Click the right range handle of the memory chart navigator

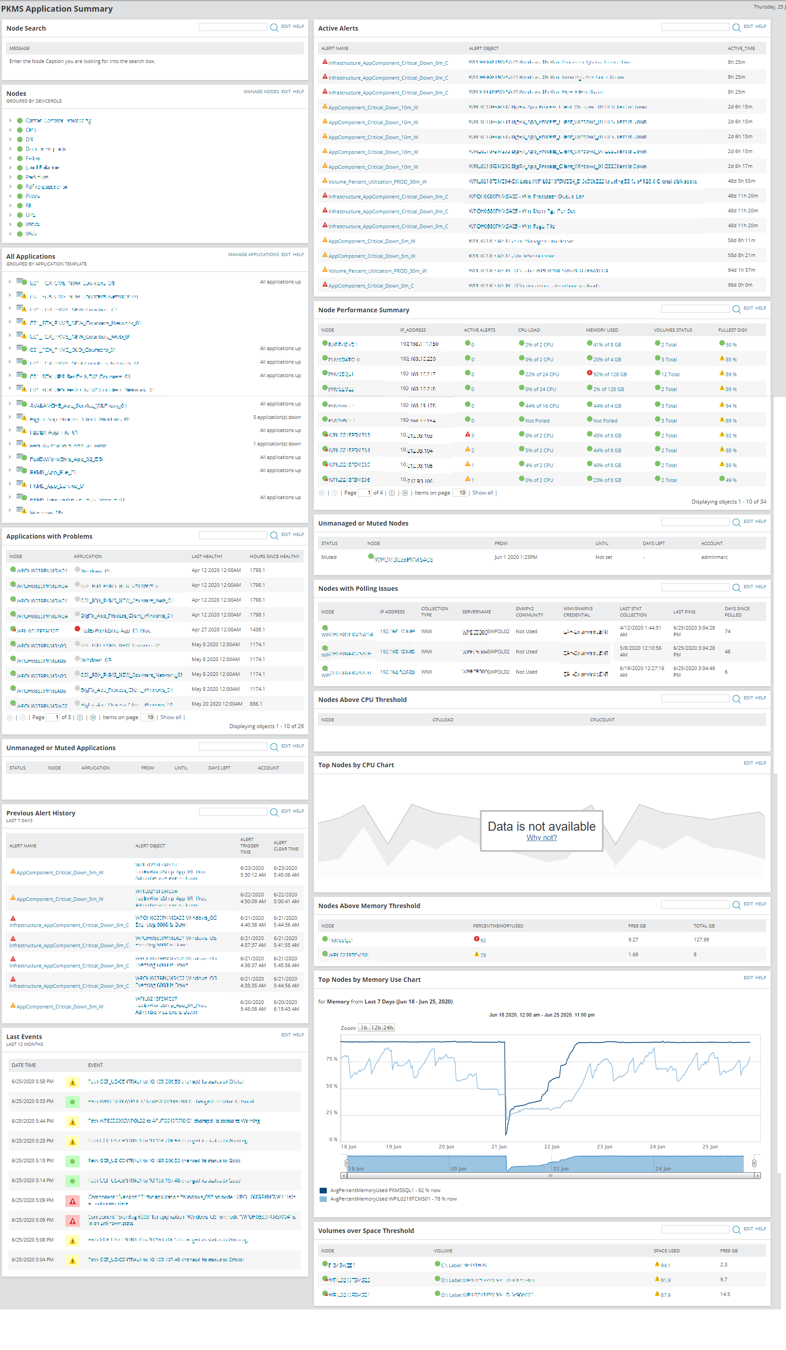[x=754, y=1164]
